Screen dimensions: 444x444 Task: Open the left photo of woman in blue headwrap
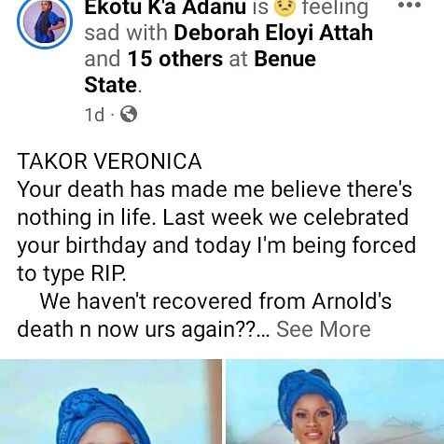[x=110, y=402]
